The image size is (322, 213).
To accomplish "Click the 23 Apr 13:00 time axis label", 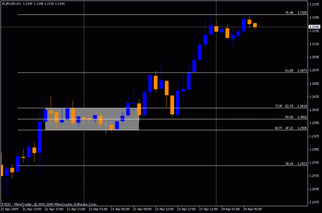I will tap(164, 209).
